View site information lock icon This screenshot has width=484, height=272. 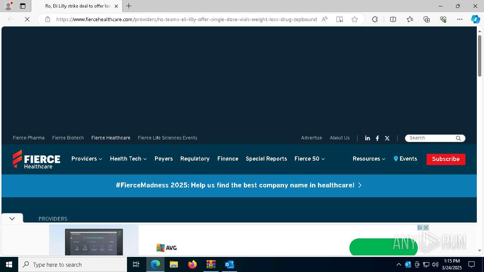pos(48,19)
